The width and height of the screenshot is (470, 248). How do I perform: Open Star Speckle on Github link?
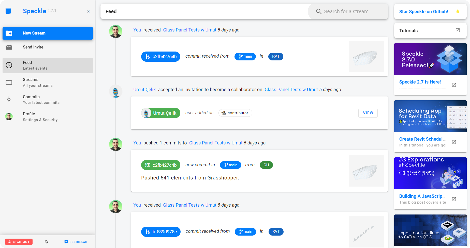click(x=423, y=11)
